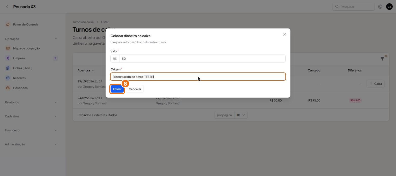
Task: Click Turnos de caixa breadcrumb link
Action: tap(83, 22)
